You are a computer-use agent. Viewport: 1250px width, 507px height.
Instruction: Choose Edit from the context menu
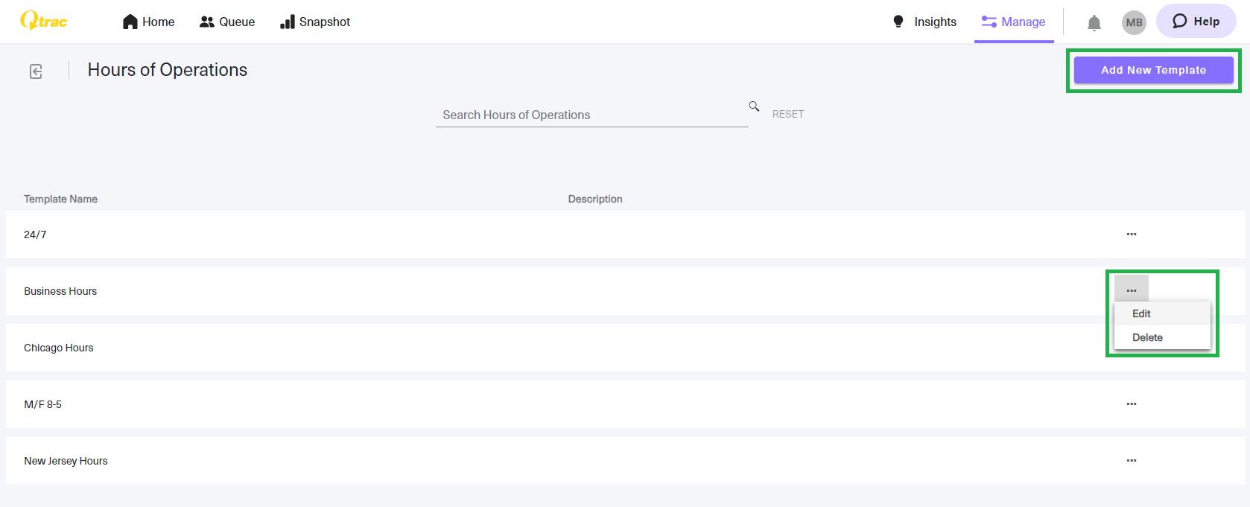tap(1141, 314)
